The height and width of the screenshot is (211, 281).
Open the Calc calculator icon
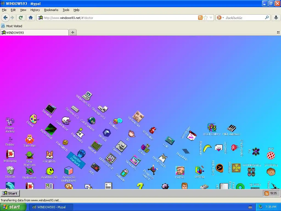[170, 140]
